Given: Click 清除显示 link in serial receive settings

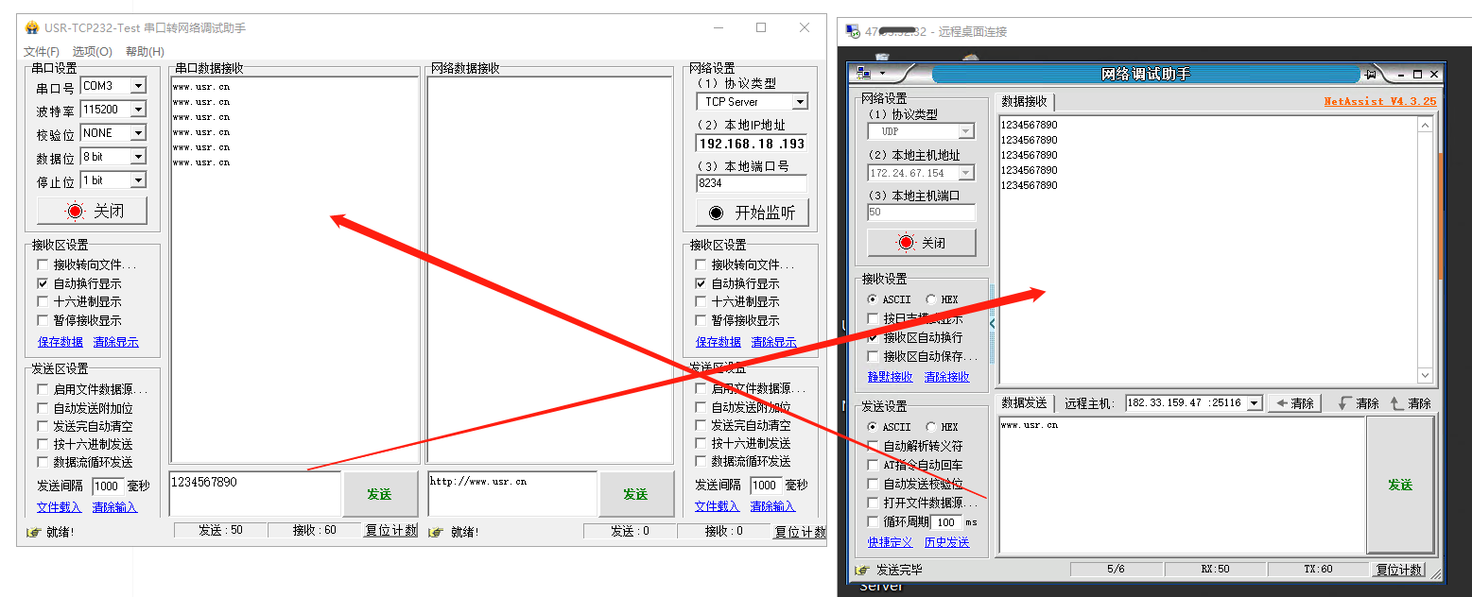Looking at the screenshot, I should pyautogui.click(x=115, y=342).
